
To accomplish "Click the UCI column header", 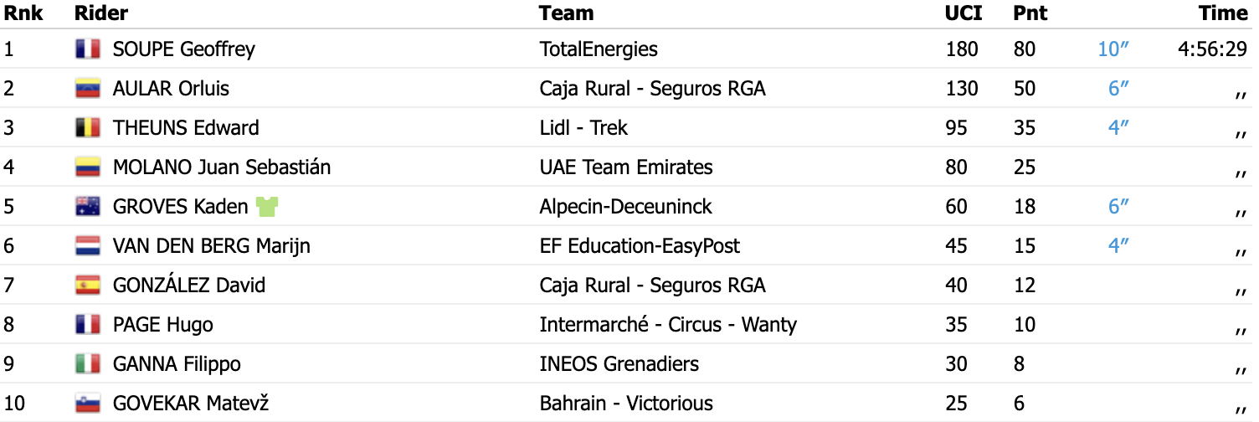I will tap(964, 13).
